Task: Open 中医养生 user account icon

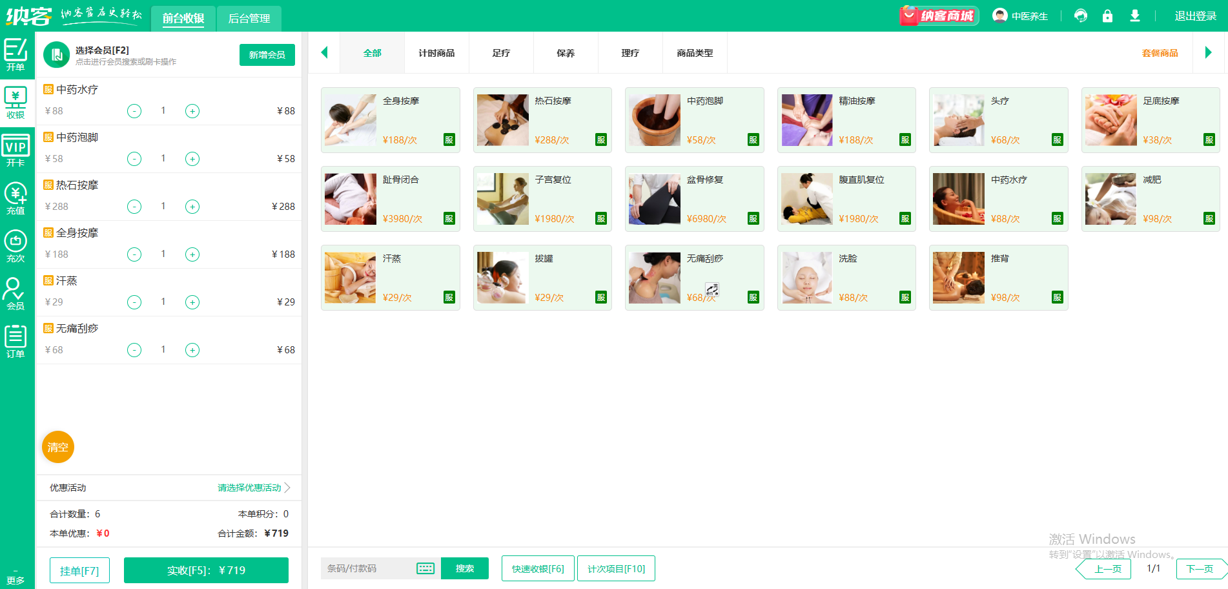Action: coord(1000,15)
